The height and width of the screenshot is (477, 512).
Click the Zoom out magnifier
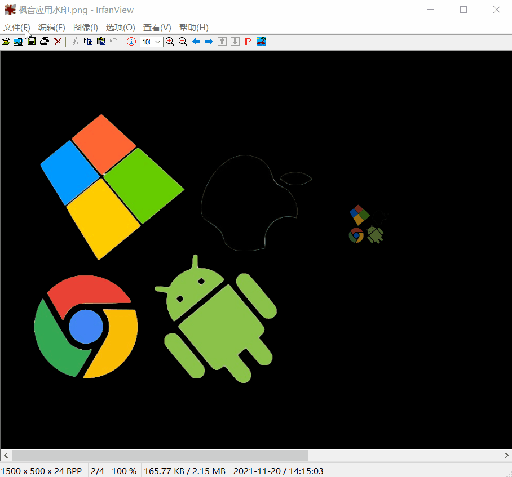point(183,42)
